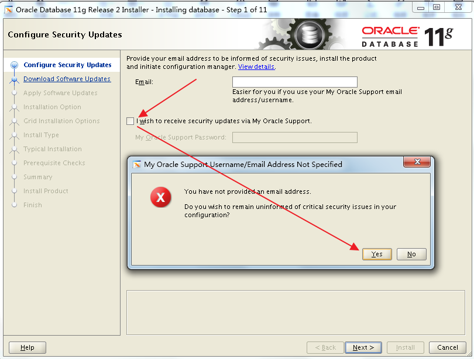Select the Installation Option step
474x359 pixels.
click(52, 107)
